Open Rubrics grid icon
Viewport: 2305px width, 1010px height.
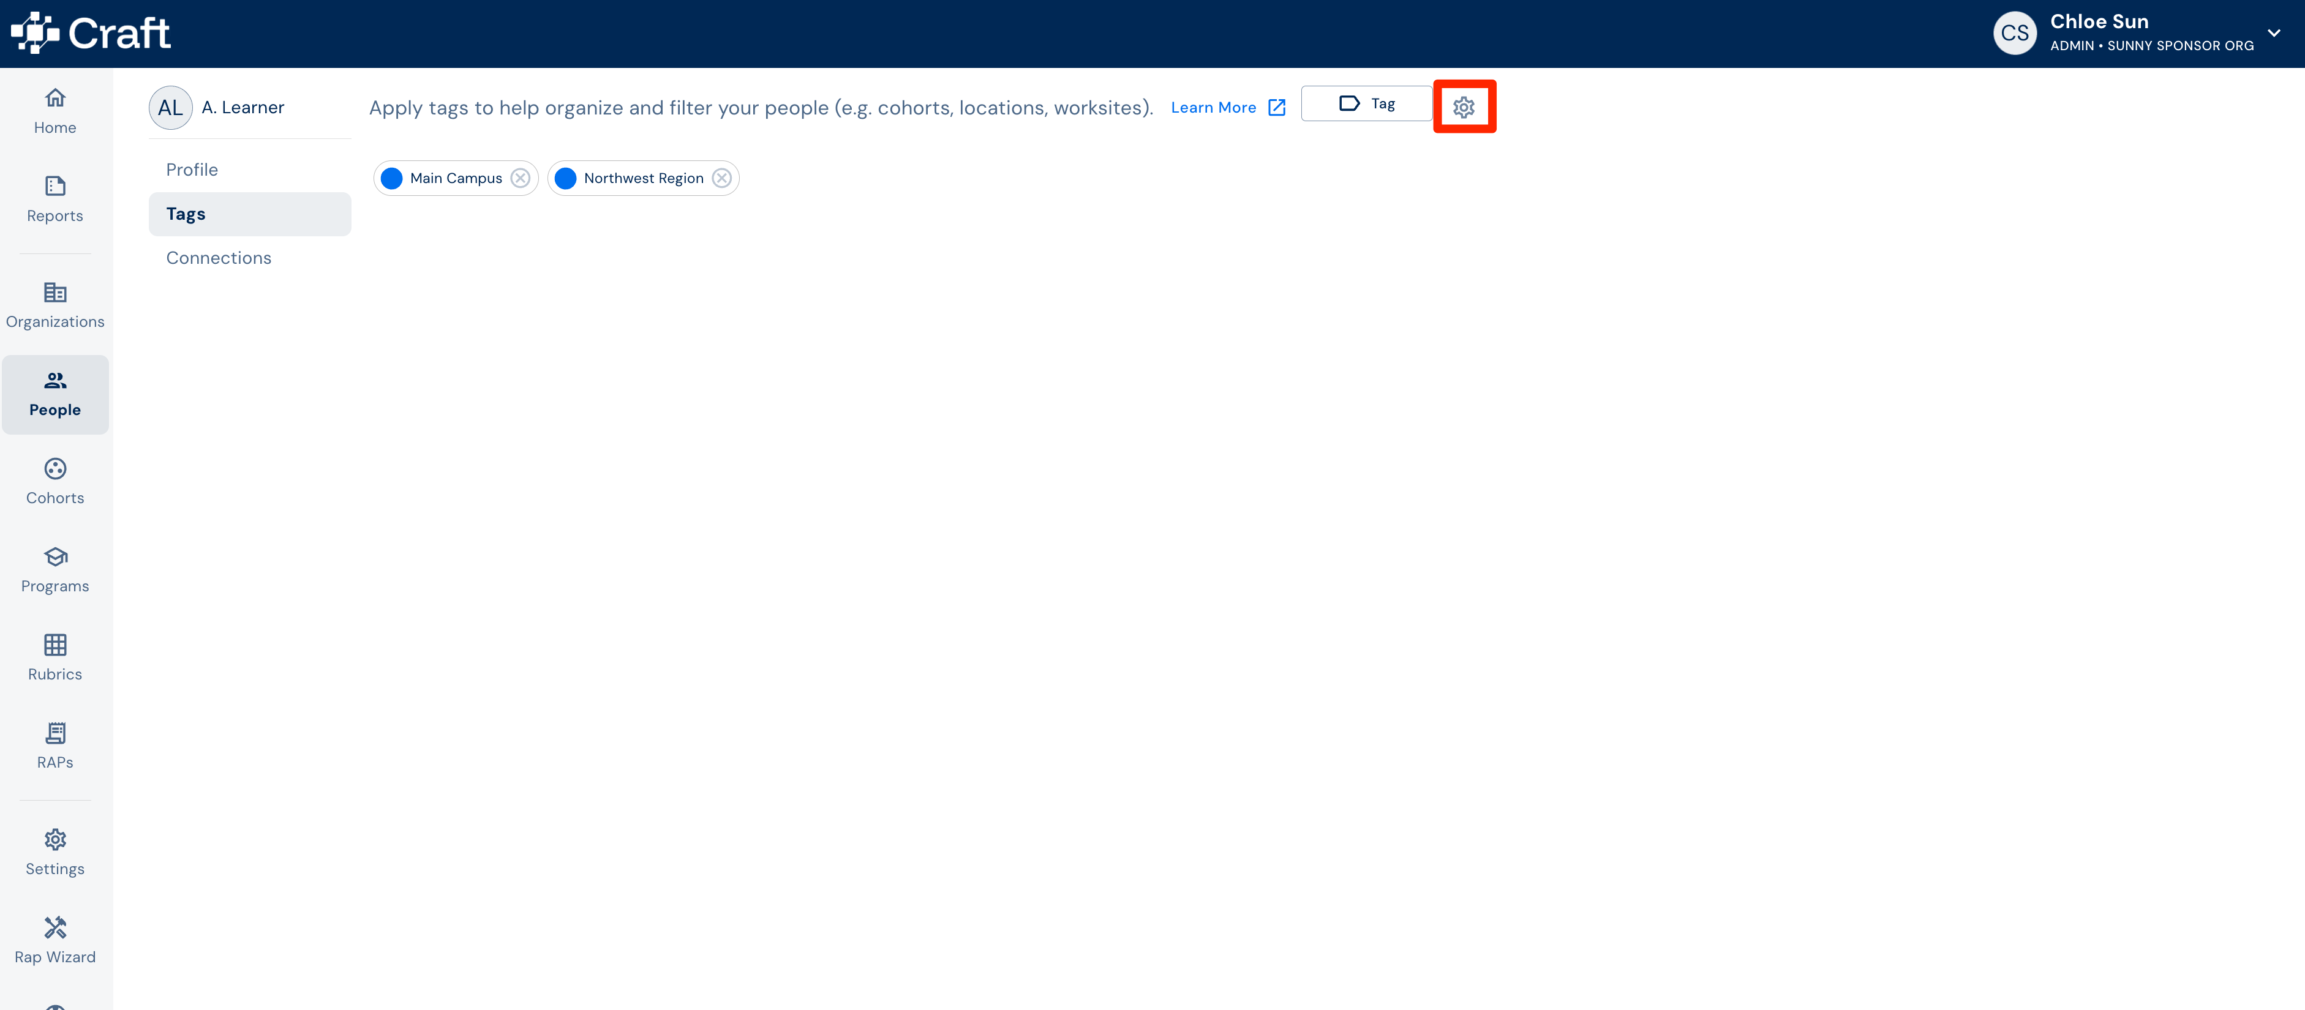[56, 644]
